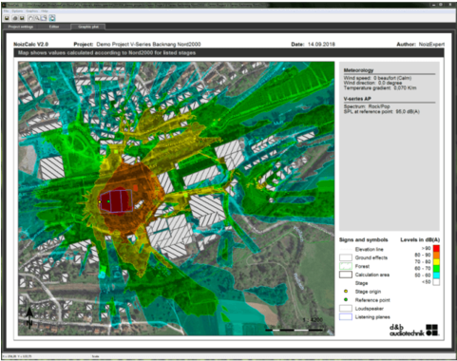Click the Calculation area legend box

click(346, 275)
